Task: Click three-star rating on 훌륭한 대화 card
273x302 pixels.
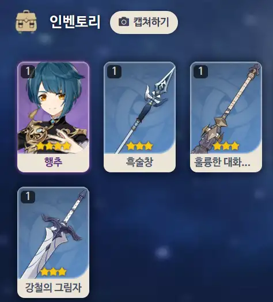Action: pos(226,146)
